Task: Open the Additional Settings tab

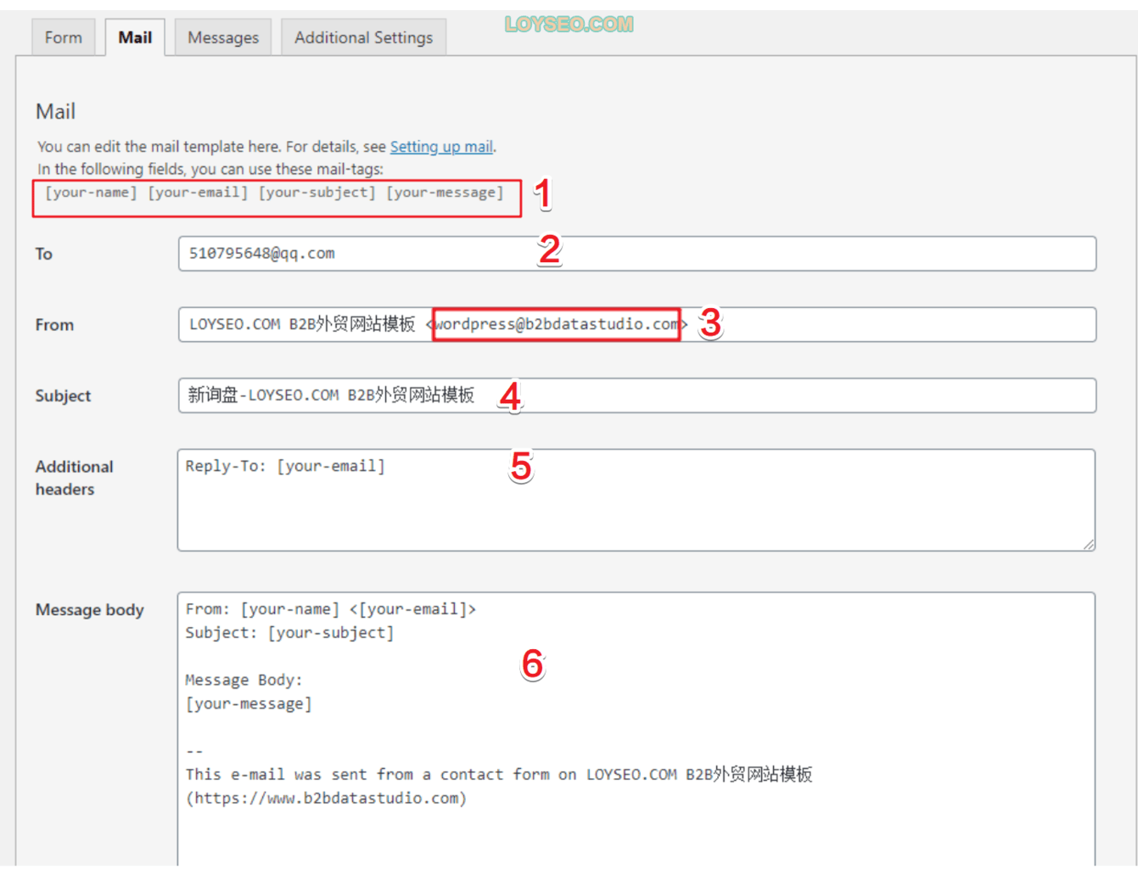Action: point(363,37)
